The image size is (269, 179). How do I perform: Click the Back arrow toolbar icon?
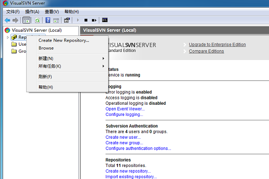[7, 20]
